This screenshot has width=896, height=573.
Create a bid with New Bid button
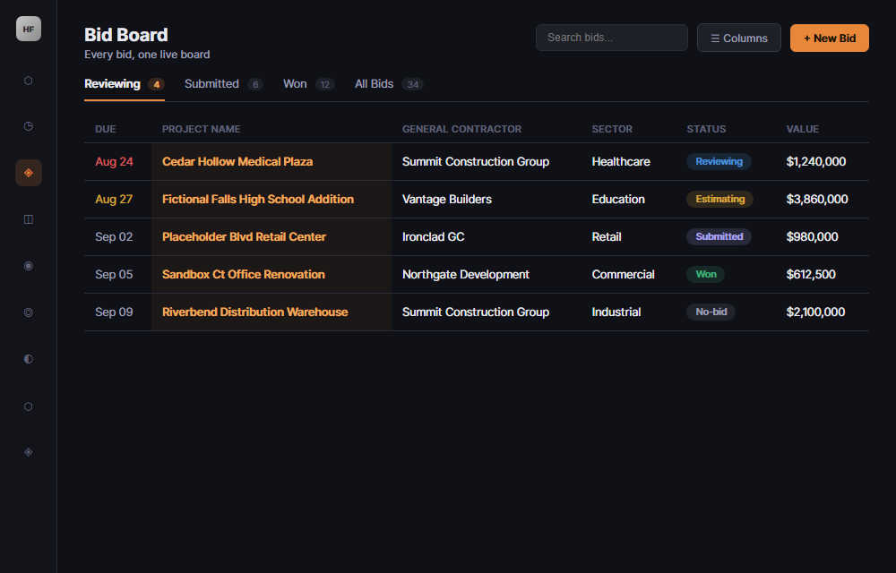829,38
